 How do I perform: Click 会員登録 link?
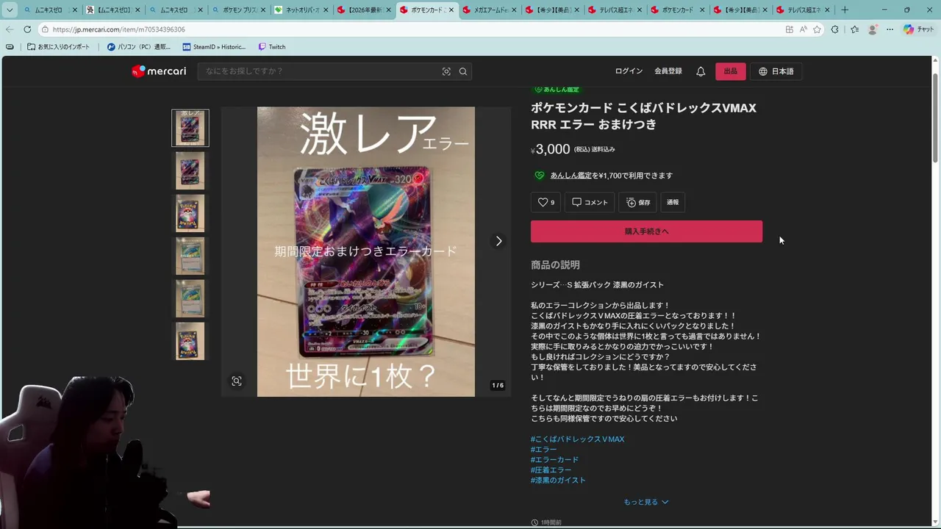pyautogui.click(x=668, y=71)
